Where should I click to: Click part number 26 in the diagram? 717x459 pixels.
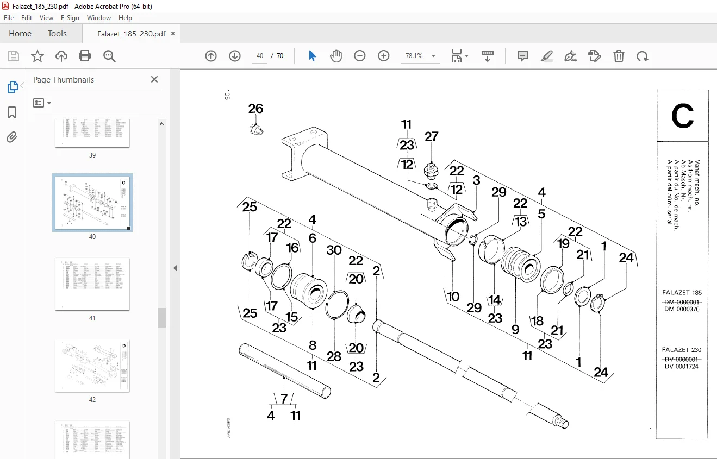click(x=255, y=109)
